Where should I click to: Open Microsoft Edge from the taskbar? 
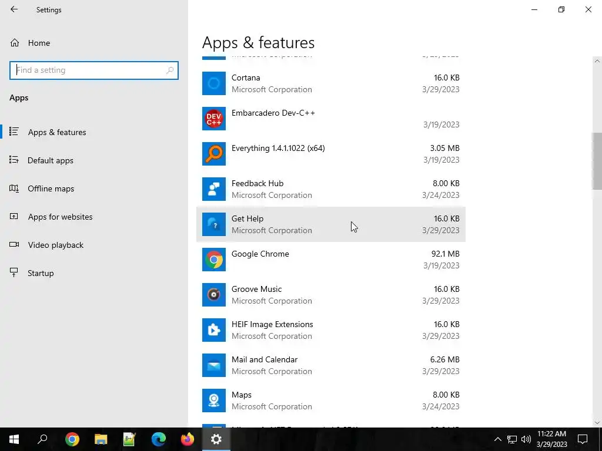(159, 439)
